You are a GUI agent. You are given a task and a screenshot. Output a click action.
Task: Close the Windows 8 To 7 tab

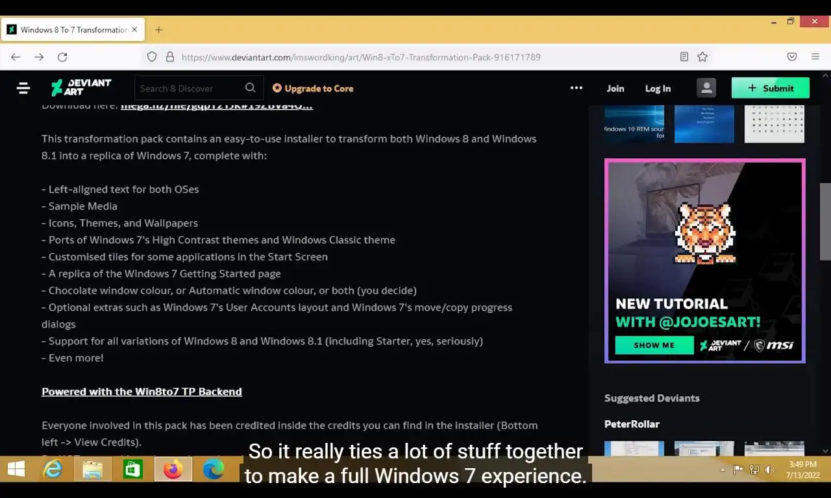tap(134, 30)
